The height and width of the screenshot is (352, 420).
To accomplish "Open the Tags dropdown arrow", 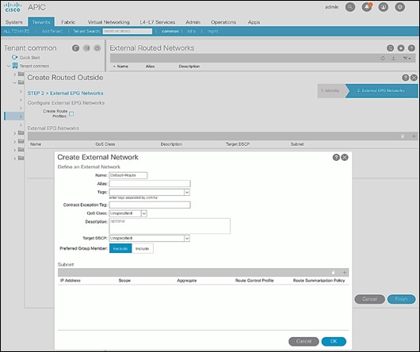I will (187, 193).
